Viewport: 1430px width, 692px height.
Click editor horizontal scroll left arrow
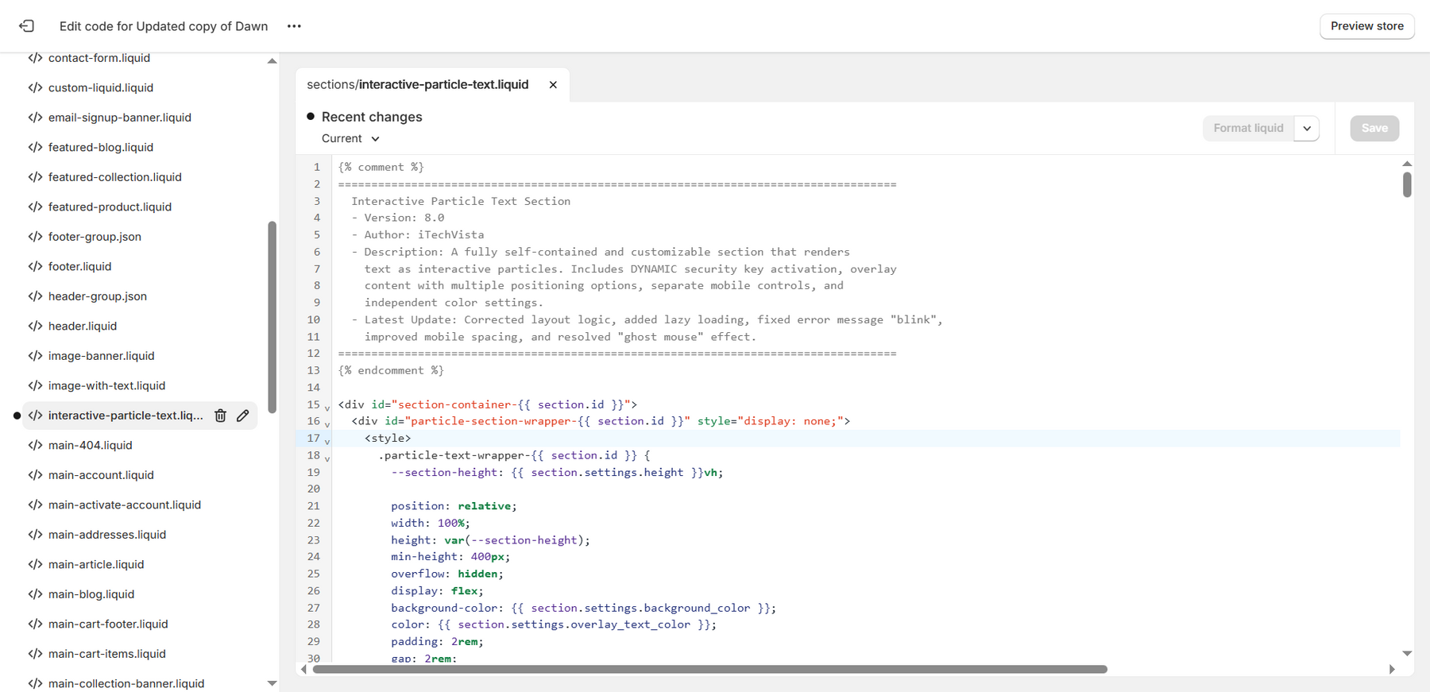pos(303,669)
